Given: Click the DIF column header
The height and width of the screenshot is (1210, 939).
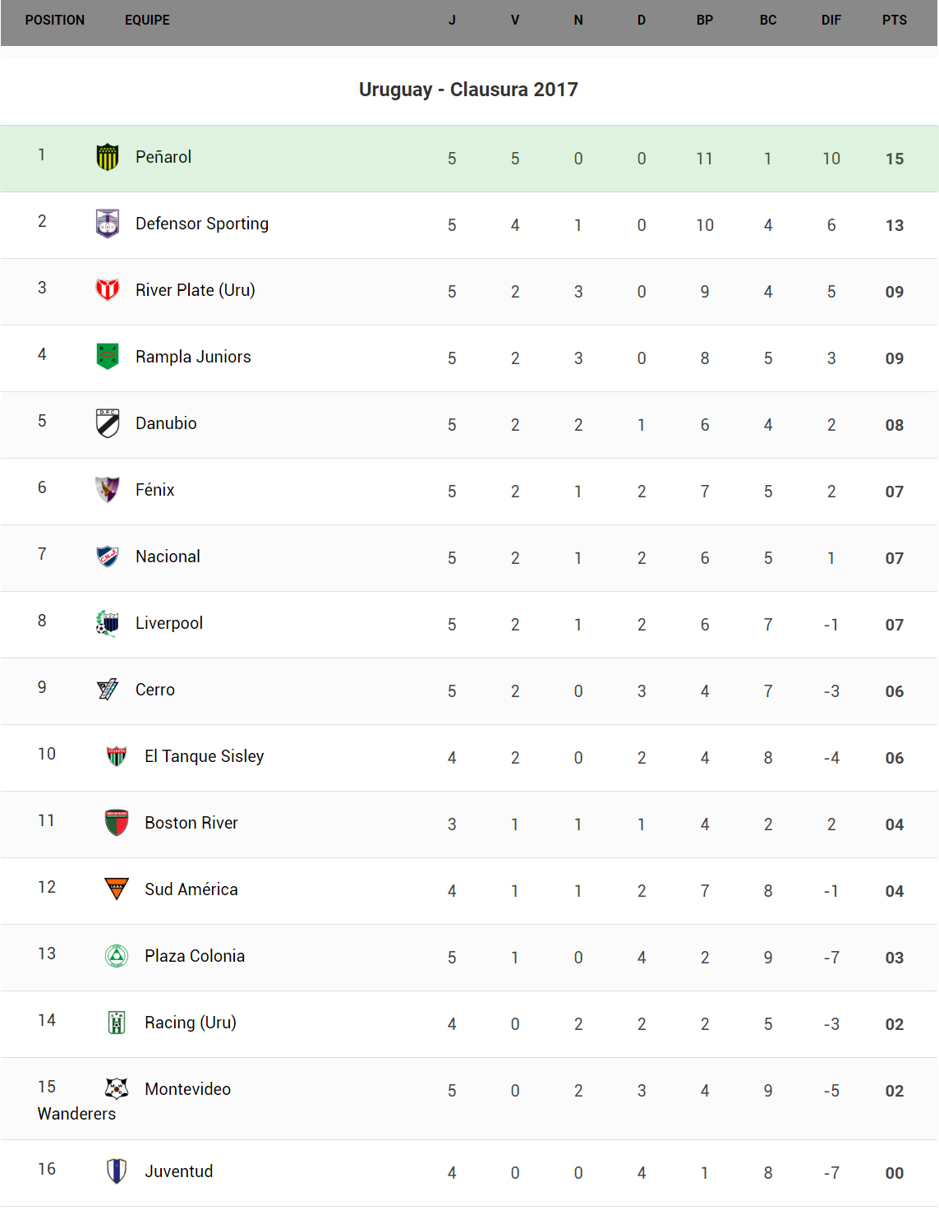Looking at the screenshot, I should point(831,21).
